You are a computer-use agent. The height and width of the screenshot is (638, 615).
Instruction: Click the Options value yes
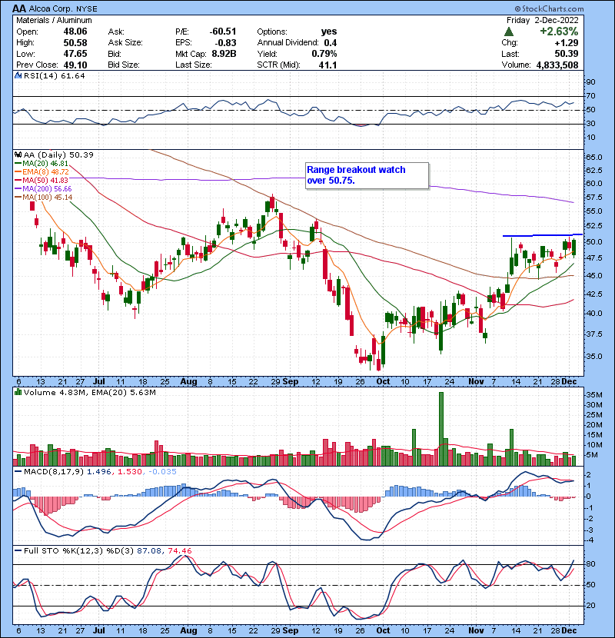(x=329, y=32)
